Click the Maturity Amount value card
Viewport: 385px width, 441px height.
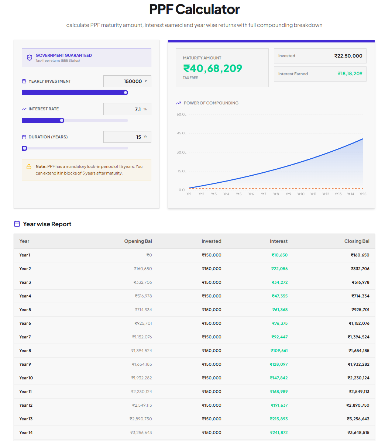pyautogui.click(x=222, y=68)
